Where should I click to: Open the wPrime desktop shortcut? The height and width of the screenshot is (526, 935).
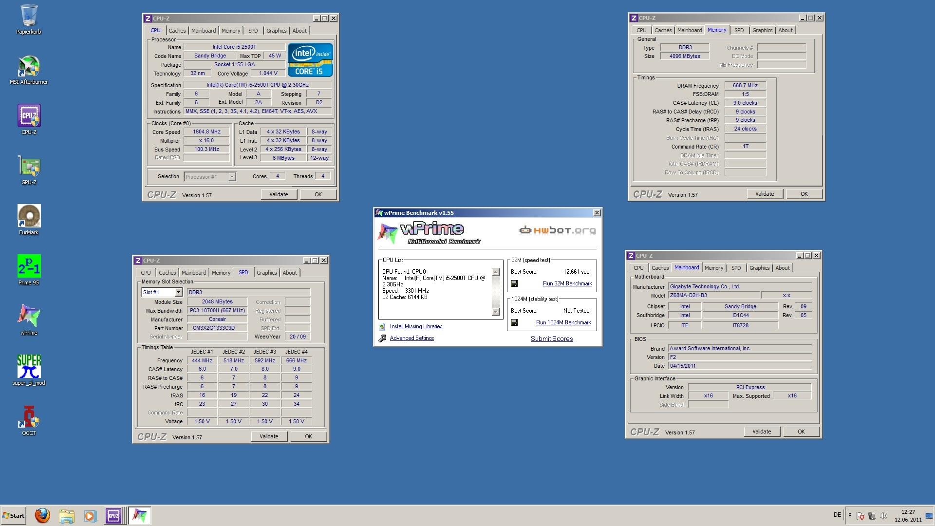[29, 320]
